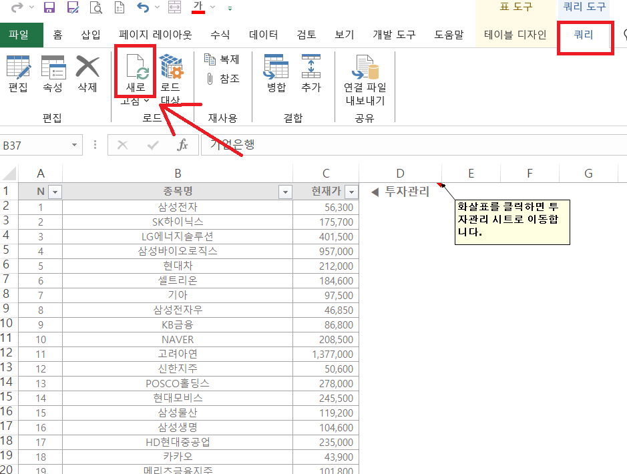This screenshot has width=627, height=474.
Task: Click the Name Box showing B37
Action: [x=35, y=145]
